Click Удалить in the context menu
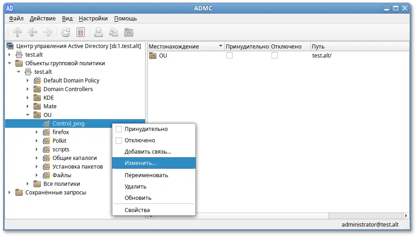This screenshot has height=237, width=417. click(135, 186)
